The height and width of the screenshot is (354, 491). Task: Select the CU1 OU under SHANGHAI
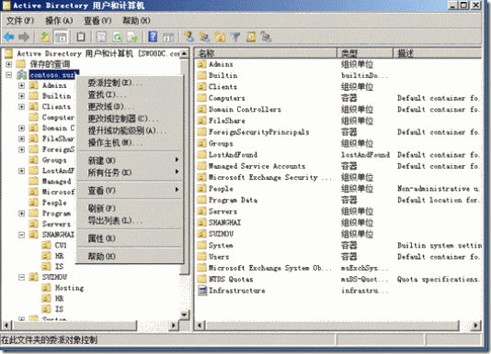coord(61,245)
